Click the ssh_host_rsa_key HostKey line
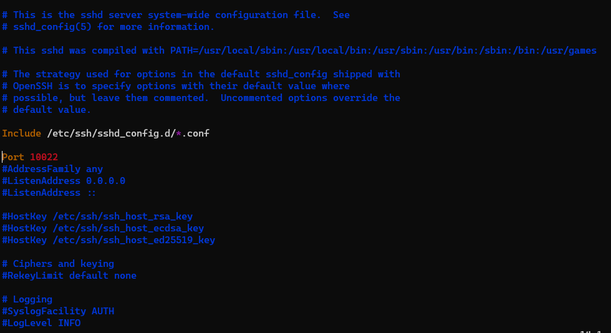The image size is (611, 333). pos(97,216)
